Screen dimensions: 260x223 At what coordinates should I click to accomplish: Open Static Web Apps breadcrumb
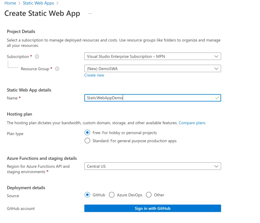[38, 3]
